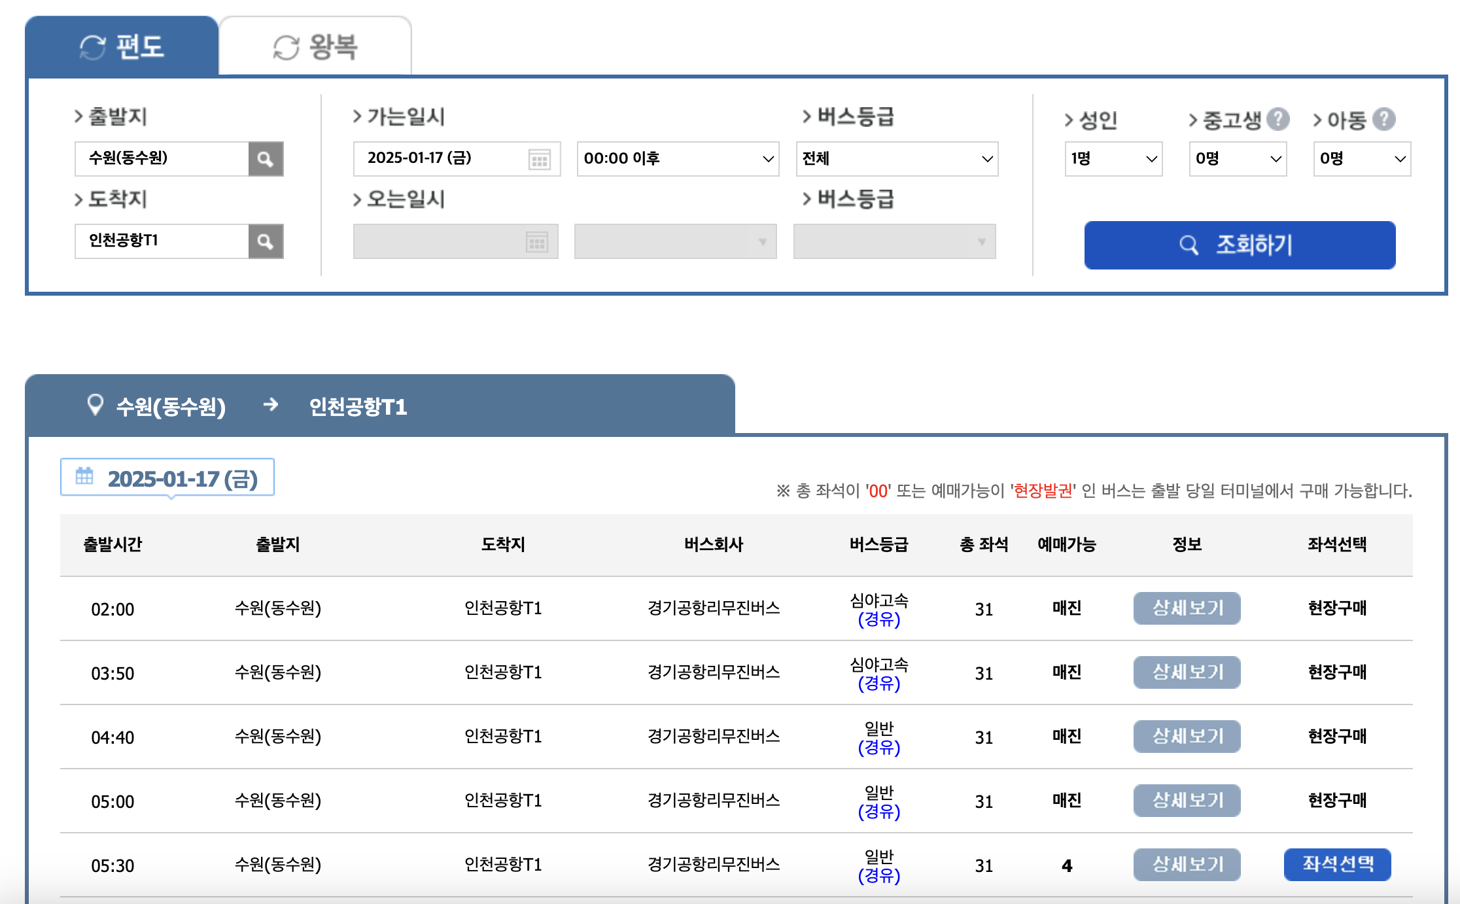Click 좌석선택 for the 05:30 bus
This screenshot has width=1460, height=904.
point(1338,864)
